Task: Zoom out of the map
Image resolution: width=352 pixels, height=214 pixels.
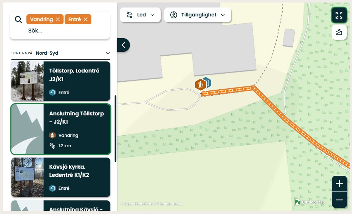Action: (339, 200)
